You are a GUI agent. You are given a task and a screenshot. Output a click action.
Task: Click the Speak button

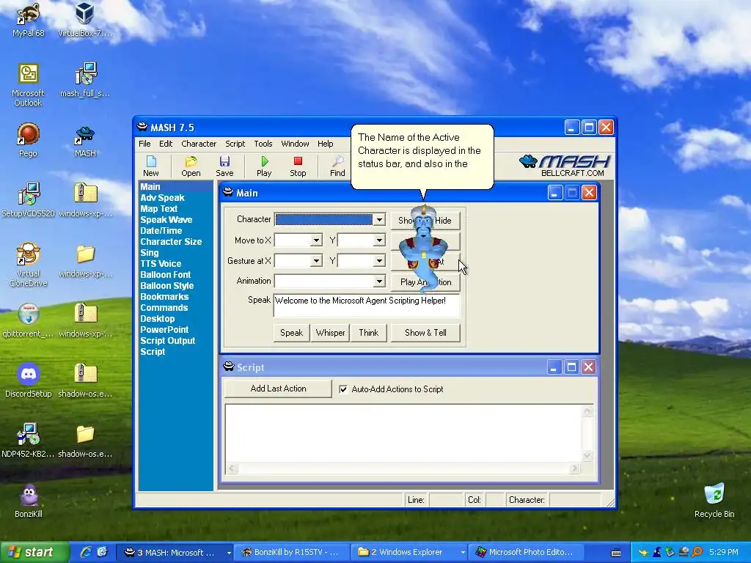coord(291,333)
